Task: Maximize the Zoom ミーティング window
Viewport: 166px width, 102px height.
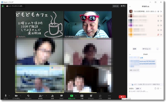Action: (x=156, y=2)
